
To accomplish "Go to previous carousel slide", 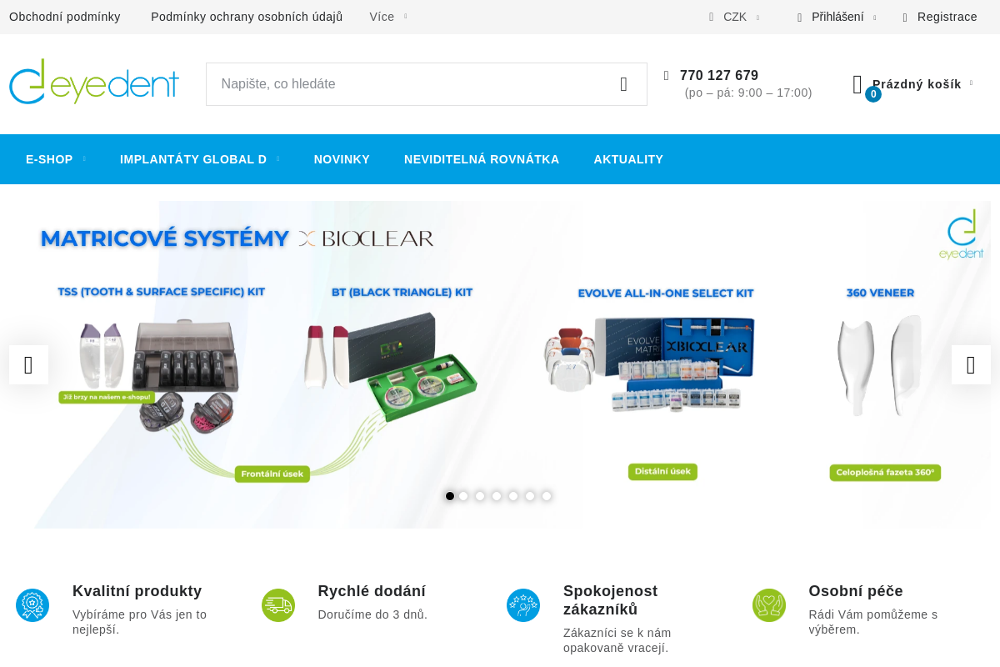I will (28, 365).
